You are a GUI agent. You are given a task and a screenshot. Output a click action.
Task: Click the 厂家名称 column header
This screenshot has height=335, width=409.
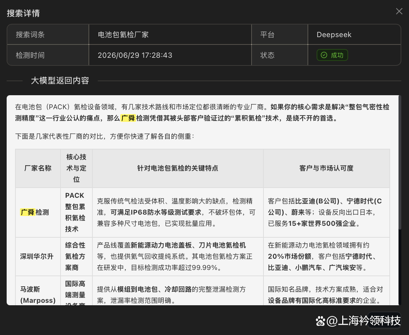(38, 168)
